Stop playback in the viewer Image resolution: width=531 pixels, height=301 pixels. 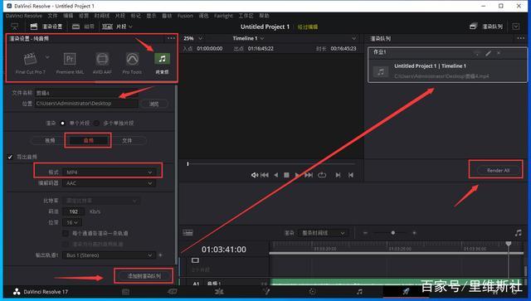(x=286, y=175)
